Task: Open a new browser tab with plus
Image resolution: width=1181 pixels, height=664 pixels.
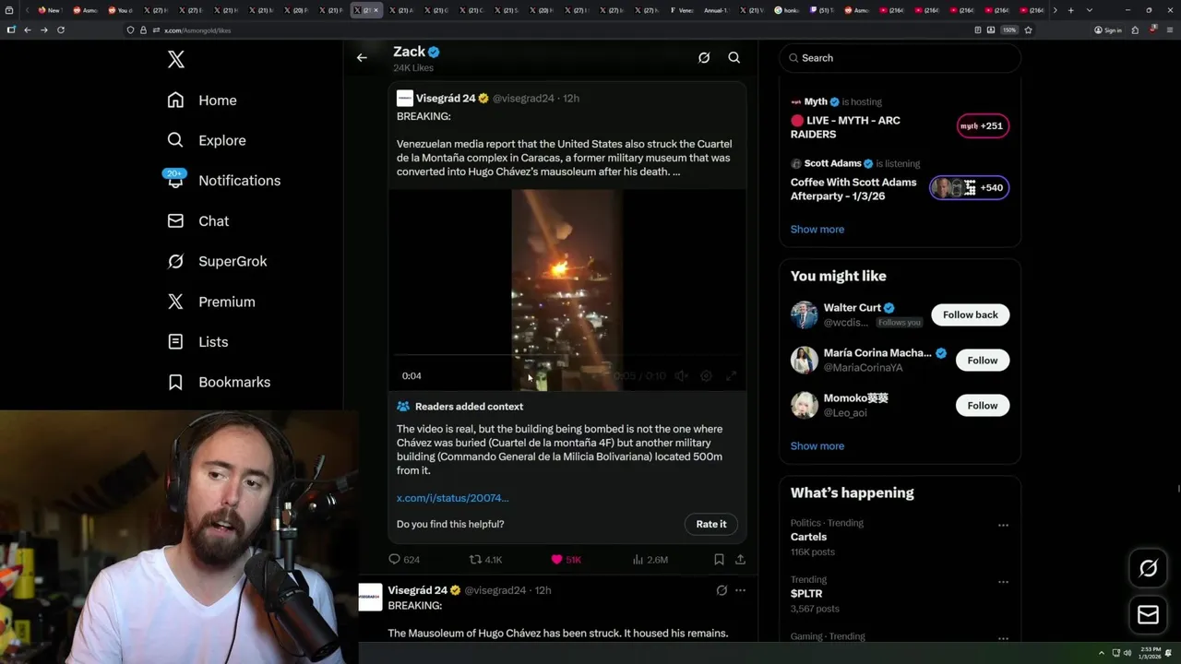Action: tap(1070, 10)
